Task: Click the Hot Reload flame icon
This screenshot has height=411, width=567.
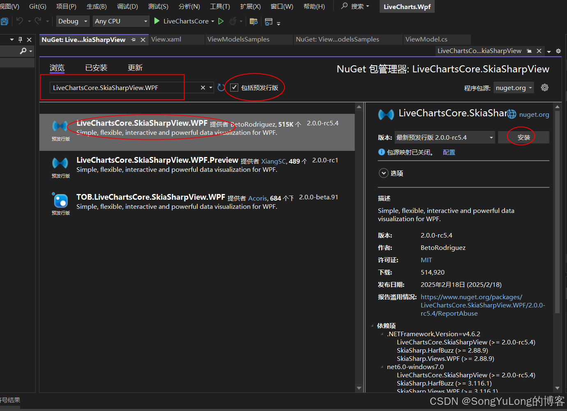Action: click(233, 21)
